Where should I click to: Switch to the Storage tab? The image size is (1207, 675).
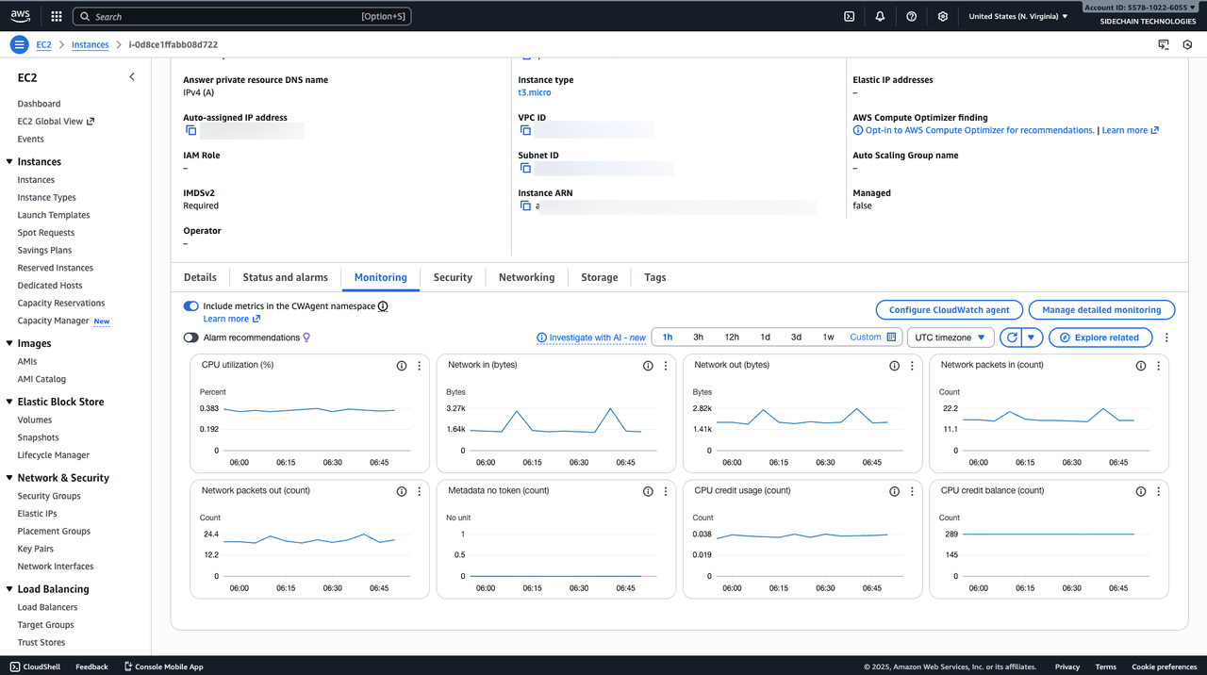click(x=600, y=277)
